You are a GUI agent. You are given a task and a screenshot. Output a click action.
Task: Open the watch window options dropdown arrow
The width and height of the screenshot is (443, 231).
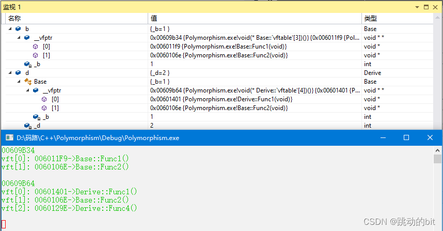(x=418, y=7)
